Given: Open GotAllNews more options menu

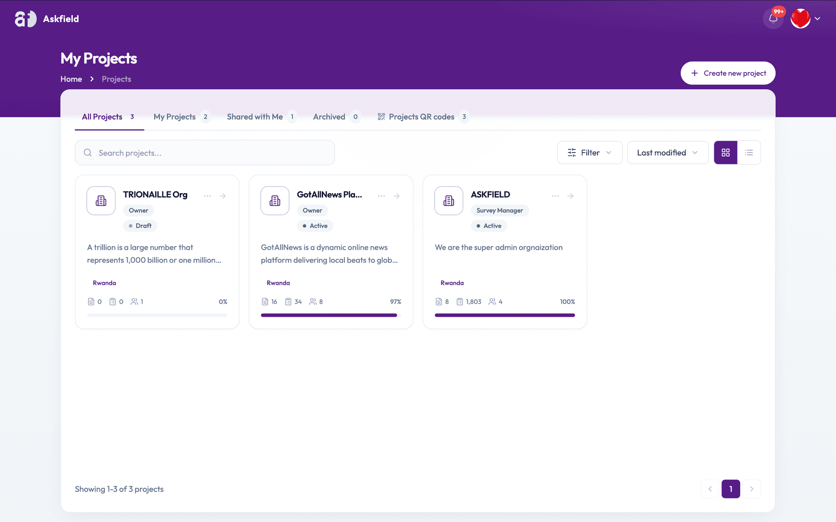Looking at the screenshot, I should click(381, 196).
